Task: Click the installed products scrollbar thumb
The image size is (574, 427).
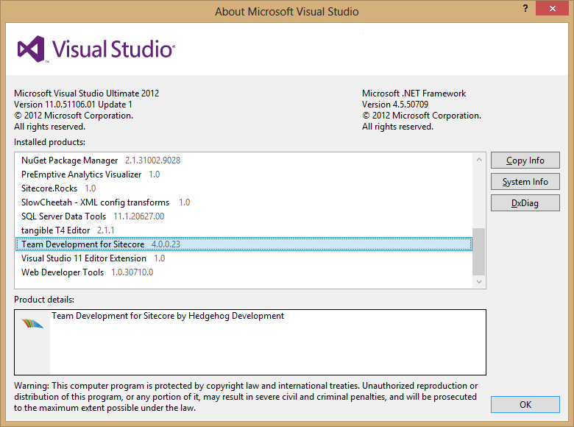Action: click(x=479, y=252)
